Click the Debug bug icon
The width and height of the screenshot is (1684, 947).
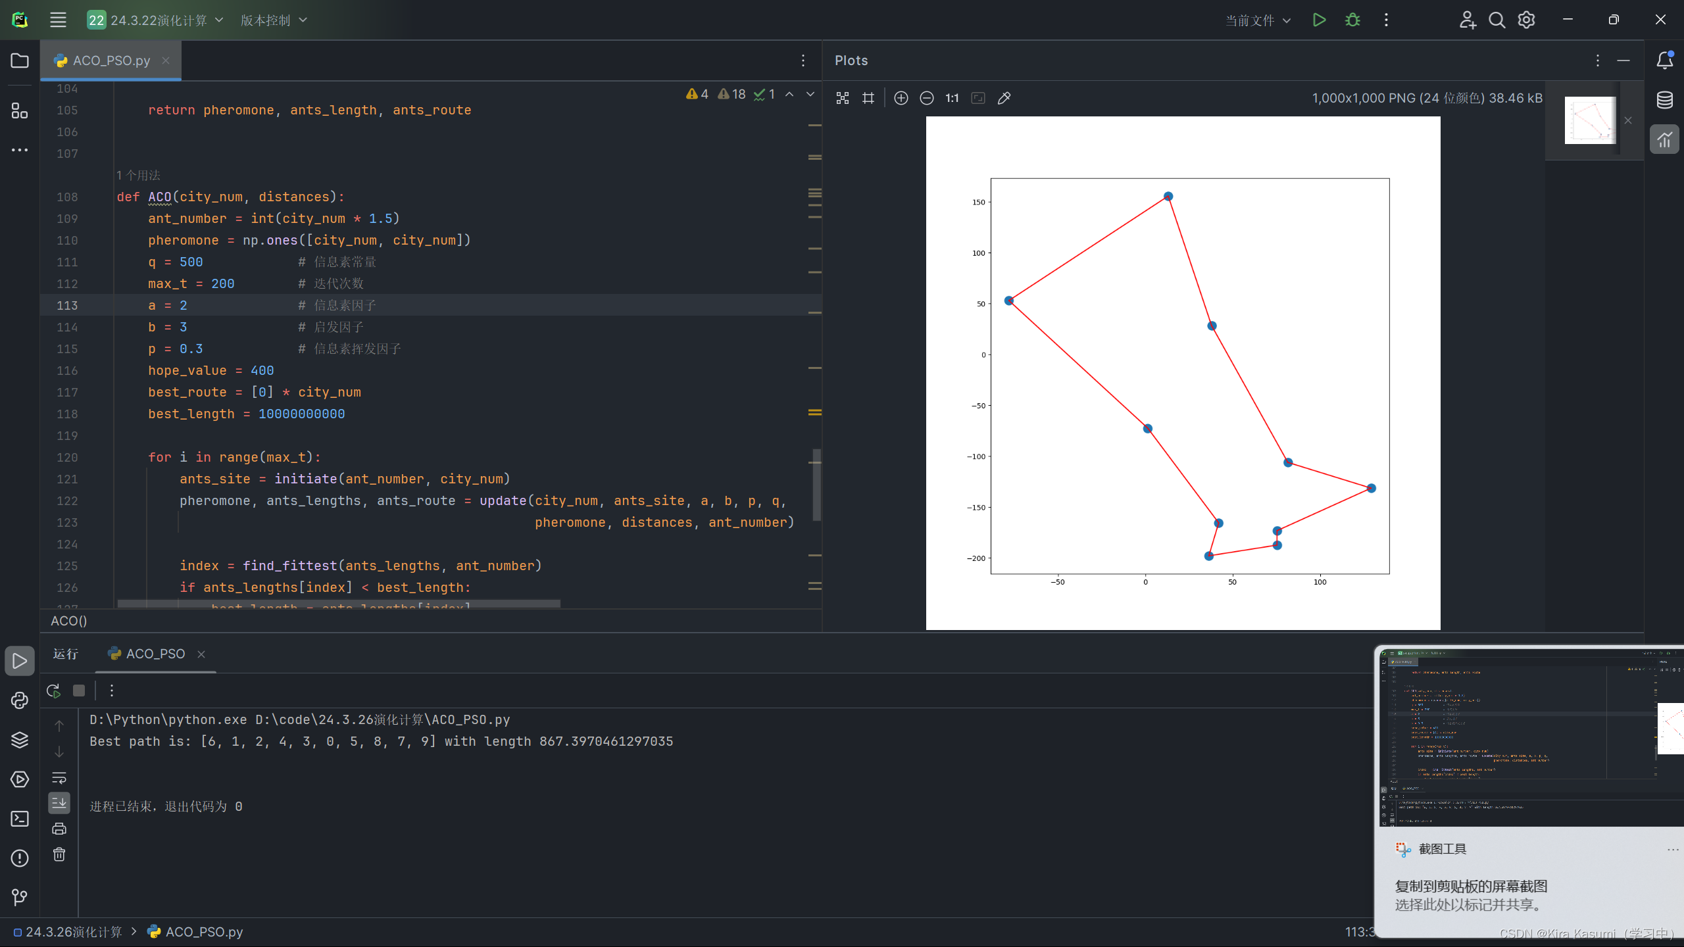click(x=1352, y=20)
